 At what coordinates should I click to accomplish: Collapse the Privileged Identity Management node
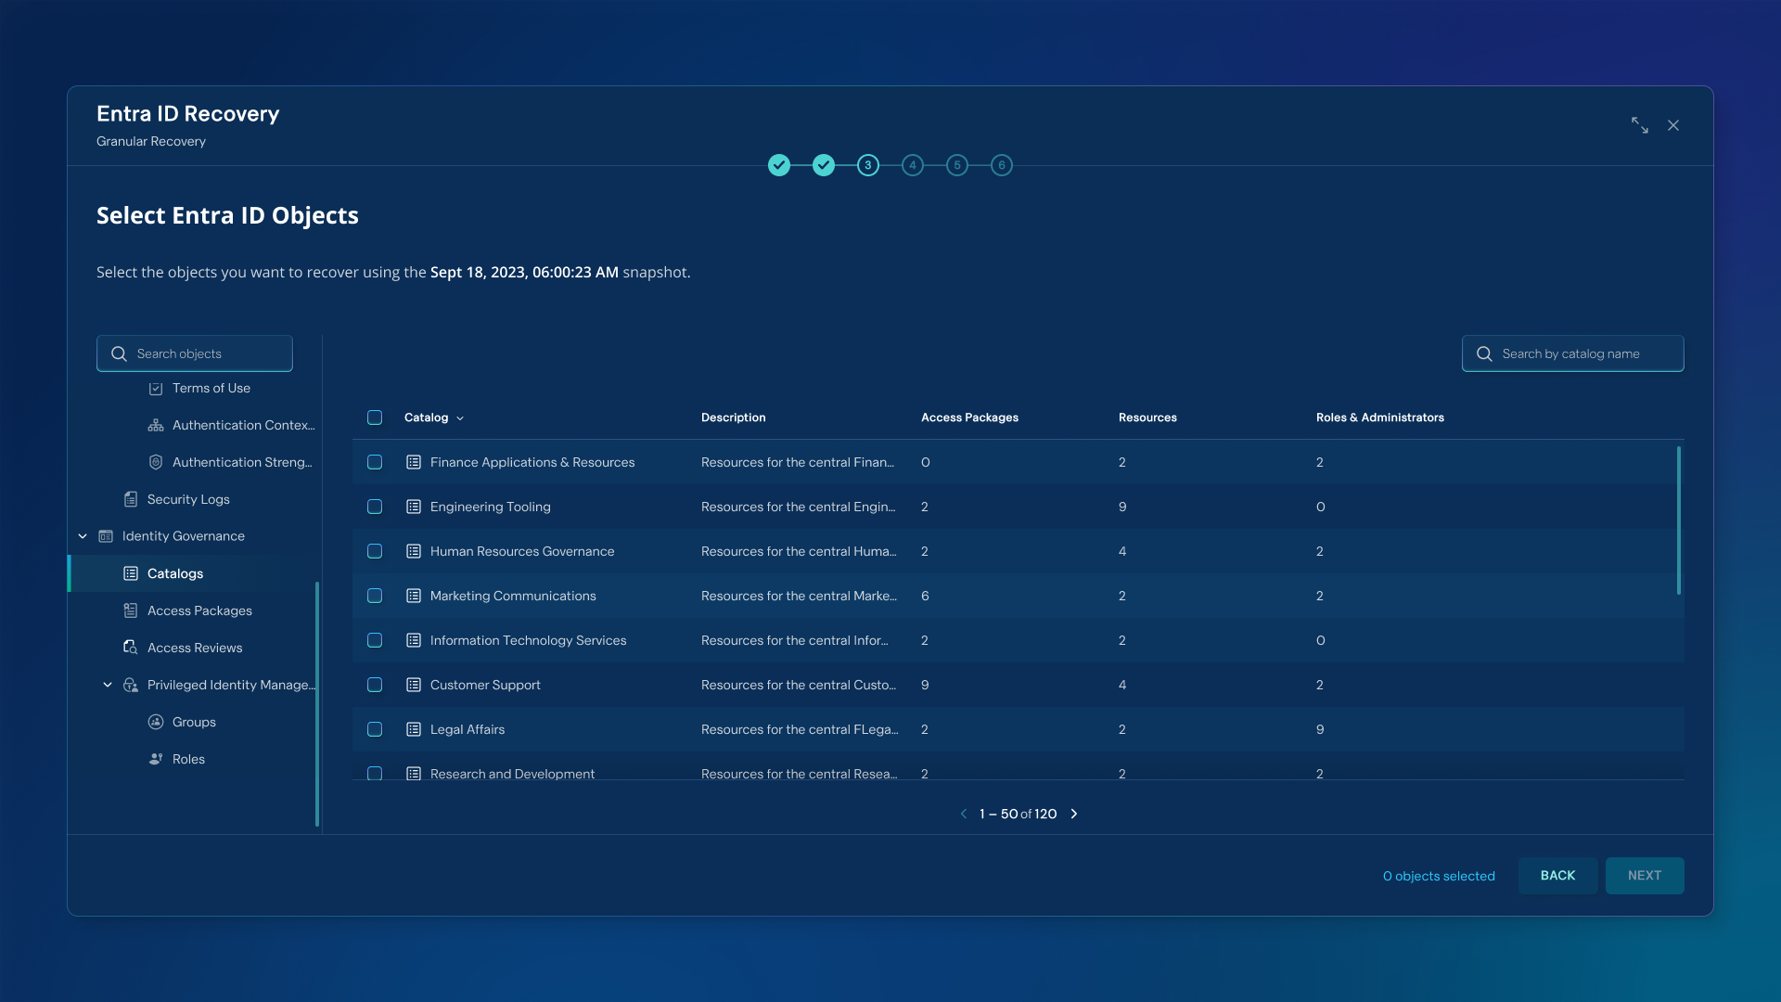tap(108, 686)
